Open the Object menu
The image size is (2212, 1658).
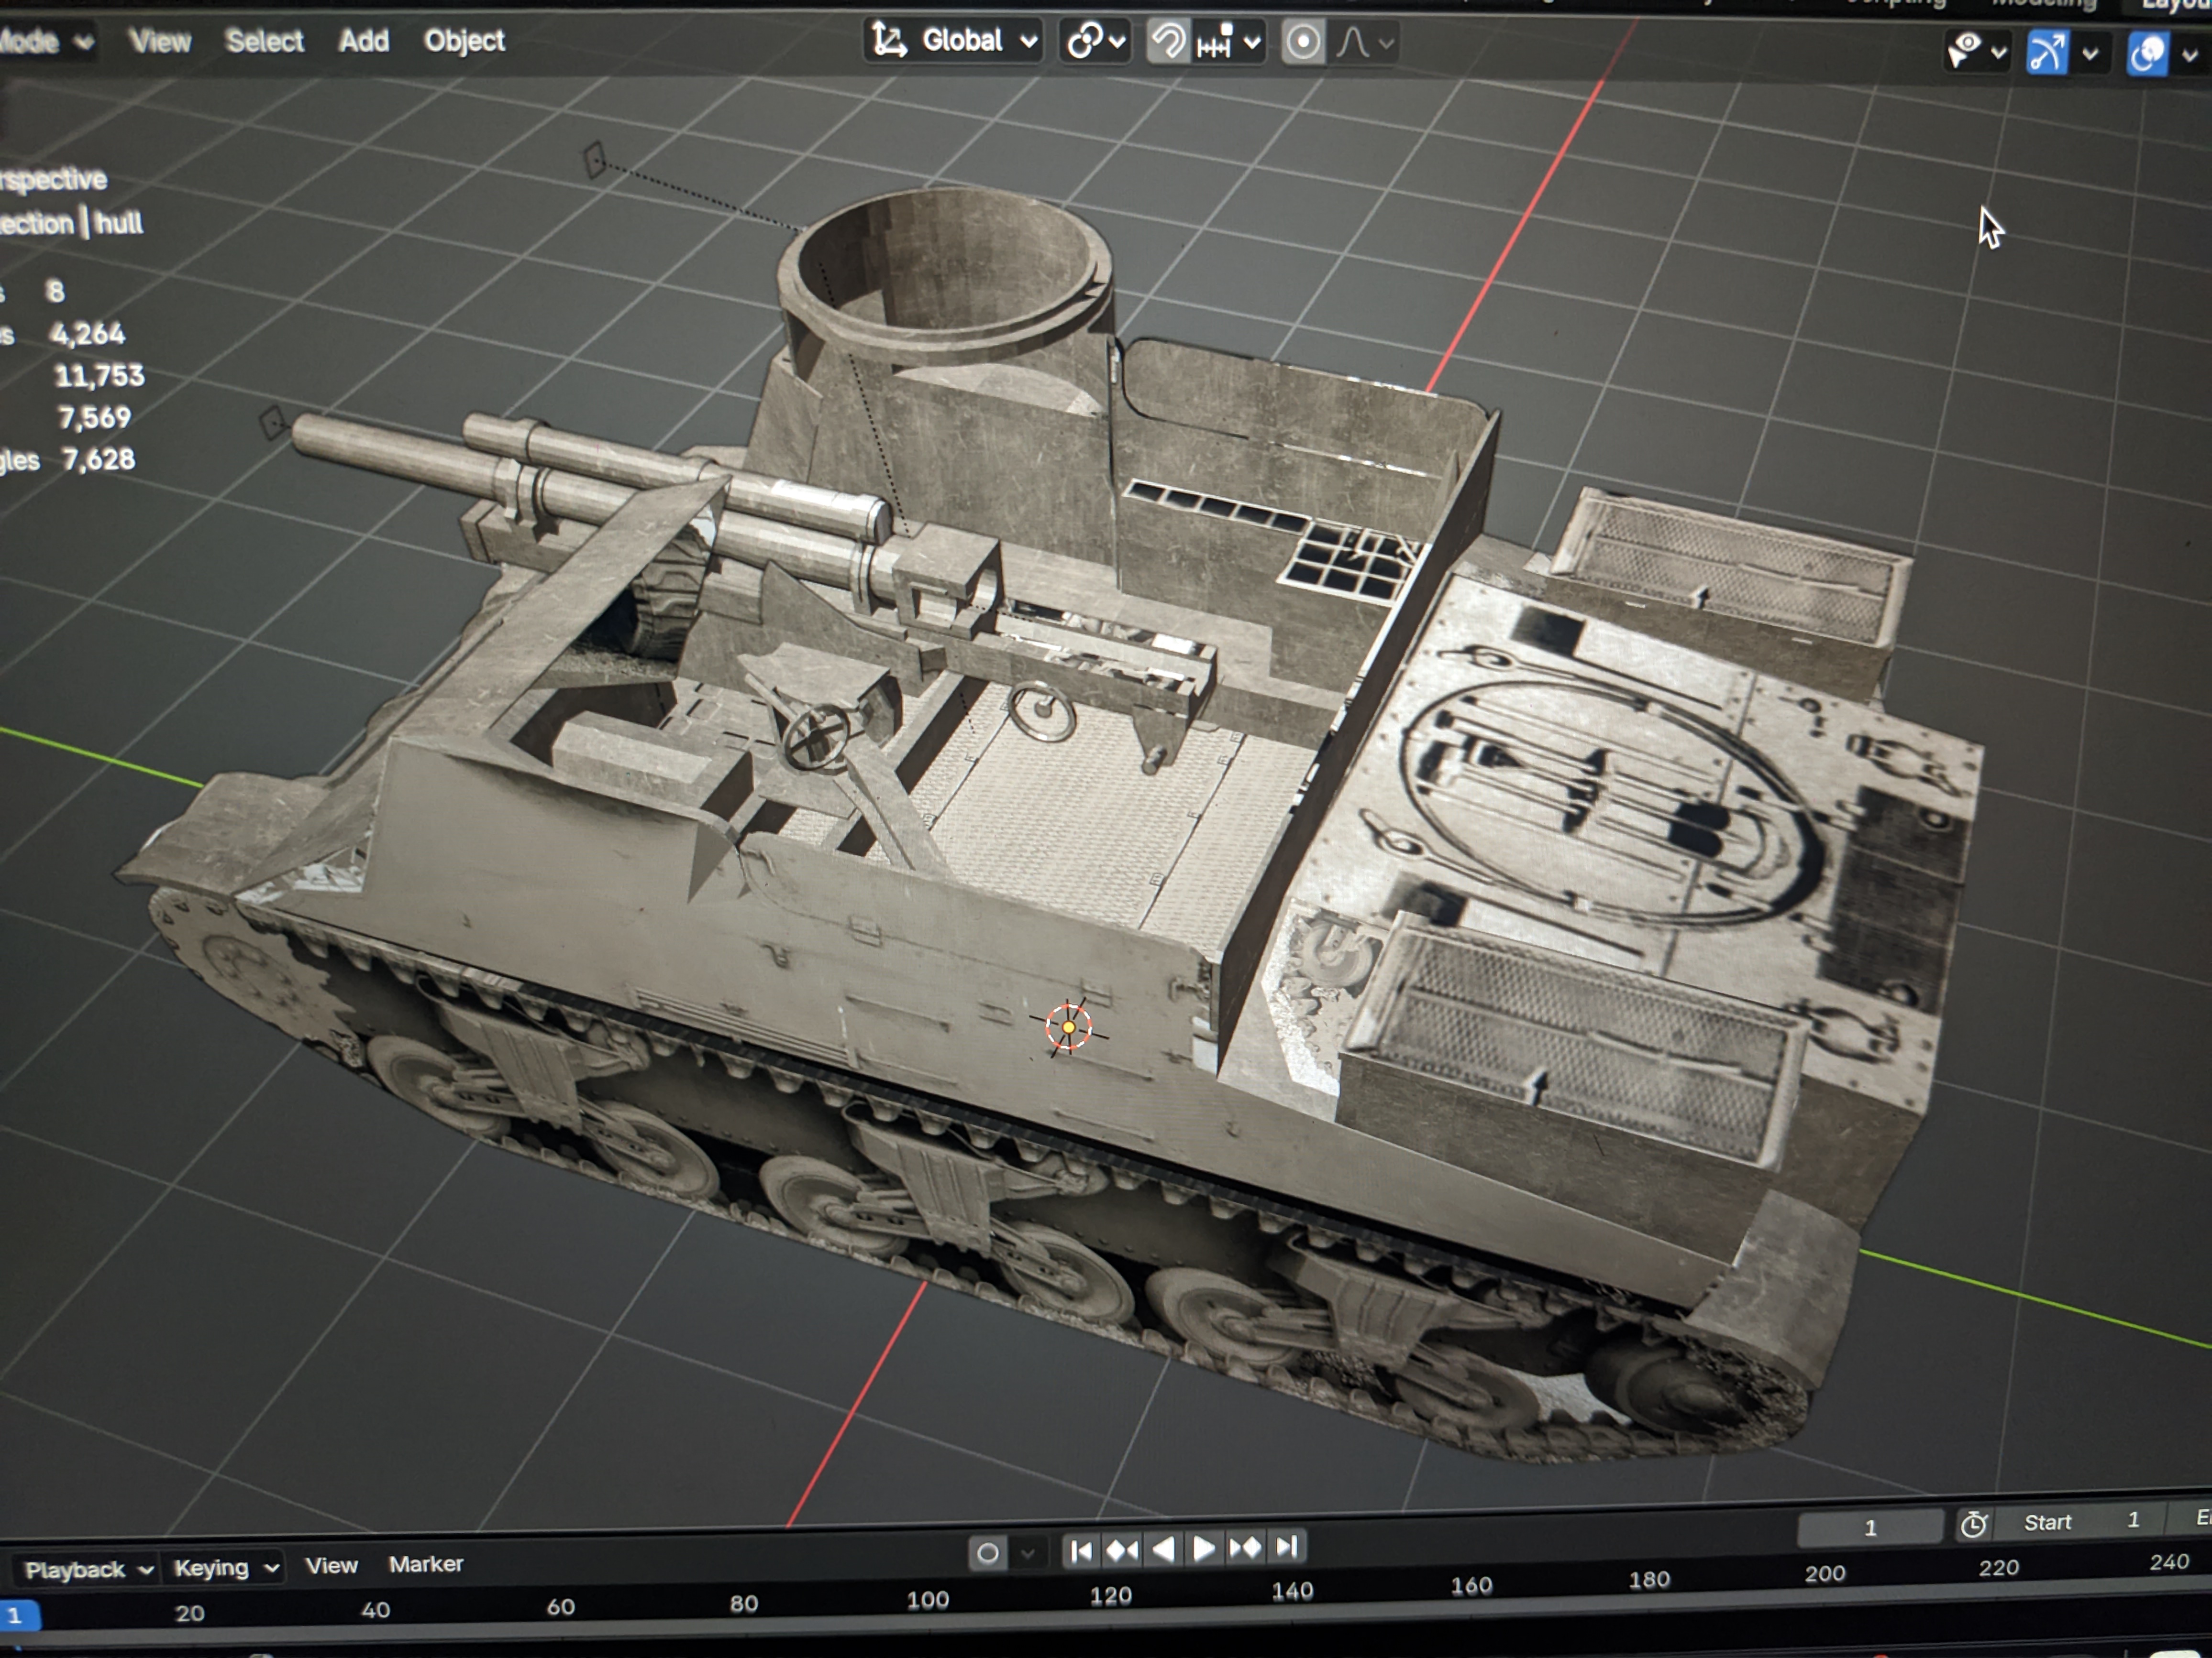point(464,41)
